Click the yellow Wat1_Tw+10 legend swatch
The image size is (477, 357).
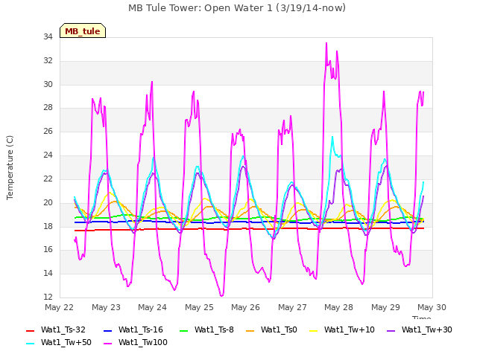tap(313, 331)
